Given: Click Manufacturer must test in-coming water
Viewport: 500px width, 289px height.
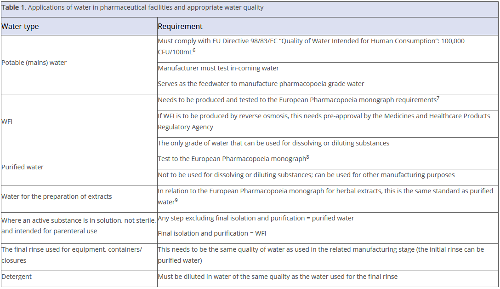Looking at the screenshot, I should coord(218,69).
